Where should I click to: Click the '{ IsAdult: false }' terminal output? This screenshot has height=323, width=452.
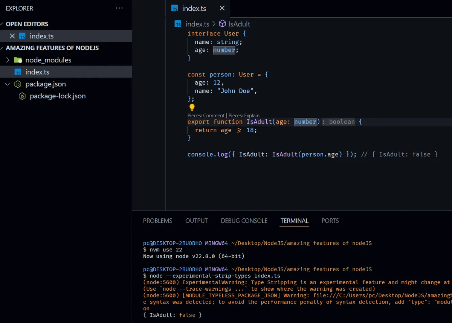pyautogui.click(x=172, y=315)
